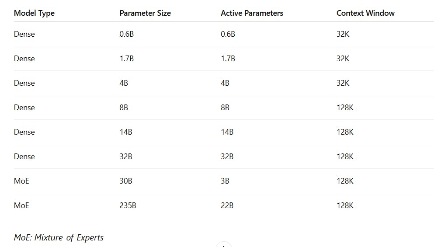Click the 128K context of the 235B row
Image resolution: width=445 pixels, height=247 pixels.
click(x=345, y=205)
